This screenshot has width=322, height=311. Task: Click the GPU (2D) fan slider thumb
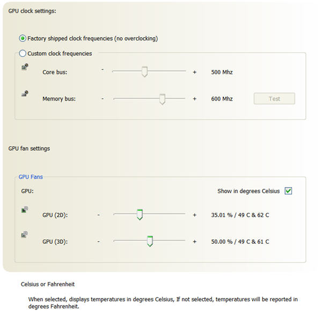coord(140,215)
